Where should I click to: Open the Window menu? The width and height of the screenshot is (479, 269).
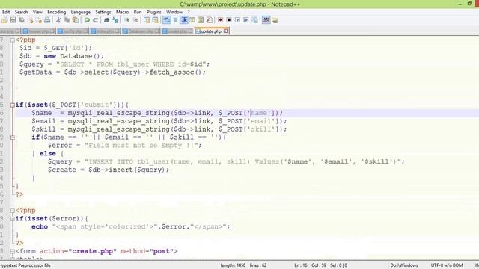(174, 12)
